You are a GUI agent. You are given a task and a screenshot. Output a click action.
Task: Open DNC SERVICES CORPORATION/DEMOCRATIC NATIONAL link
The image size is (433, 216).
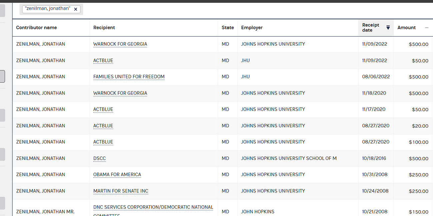[153, 207]
